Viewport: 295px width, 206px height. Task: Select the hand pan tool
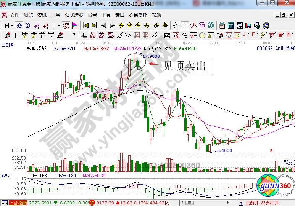tap(176, 26)
